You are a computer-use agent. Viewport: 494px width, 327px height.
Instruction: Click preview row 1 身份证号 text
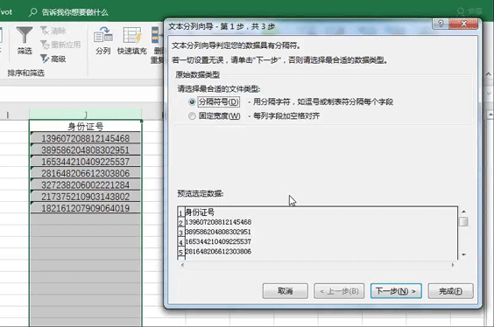(x=200, y=212)
